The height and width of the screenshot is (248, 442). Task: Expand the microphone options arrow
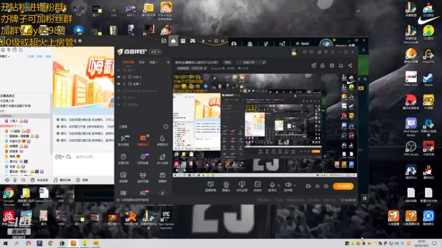click(x=279, y=185)
